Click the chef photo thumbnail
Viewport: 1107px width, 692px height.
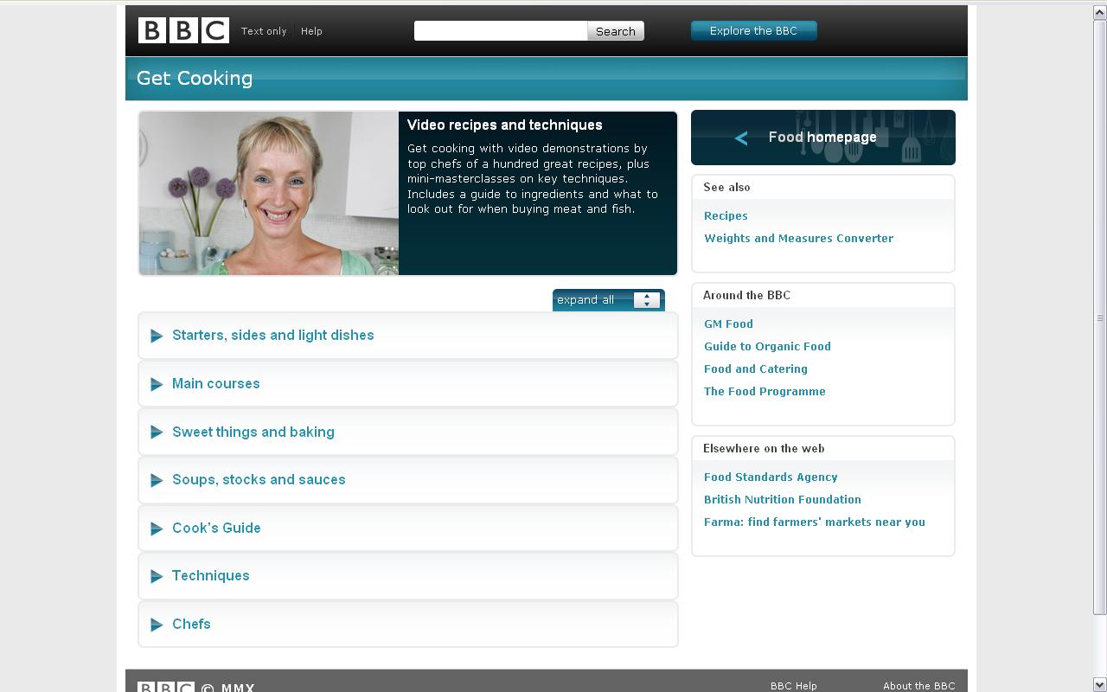[x=269, y=193]
